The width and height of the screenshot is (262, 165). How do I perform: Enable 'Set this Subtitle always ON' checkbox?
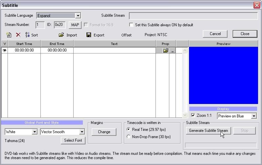131,25
